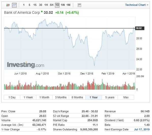Click the +0.14 price change figure
Viewport: 152px width, 135px height.
(59, 13)
